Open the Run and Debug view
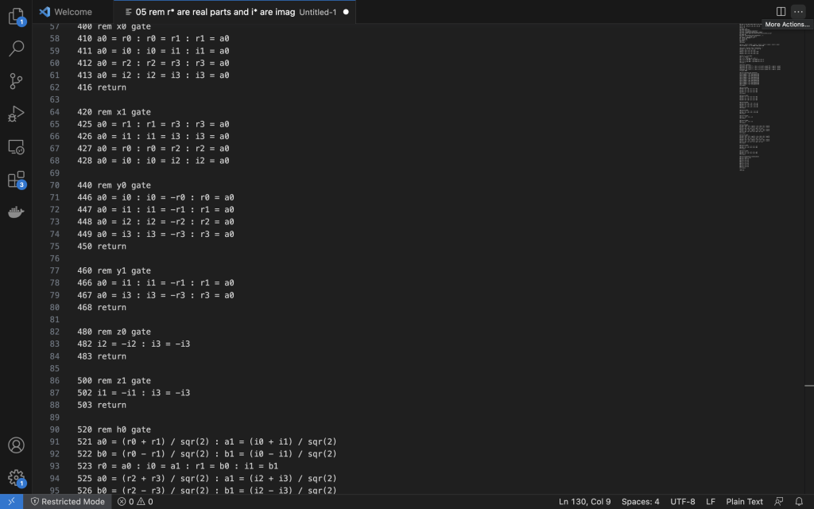Image resolution: width=814 pixels, height=509 pixels. (x=16, y=114)
